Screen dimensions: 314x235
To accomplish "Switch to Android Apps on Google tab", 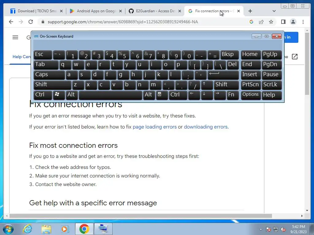I will point(96,11).
